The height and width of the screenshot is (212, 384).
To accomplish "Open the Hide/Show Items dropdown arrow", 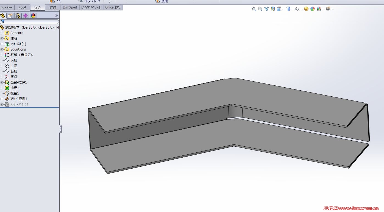I will [301, 9].
